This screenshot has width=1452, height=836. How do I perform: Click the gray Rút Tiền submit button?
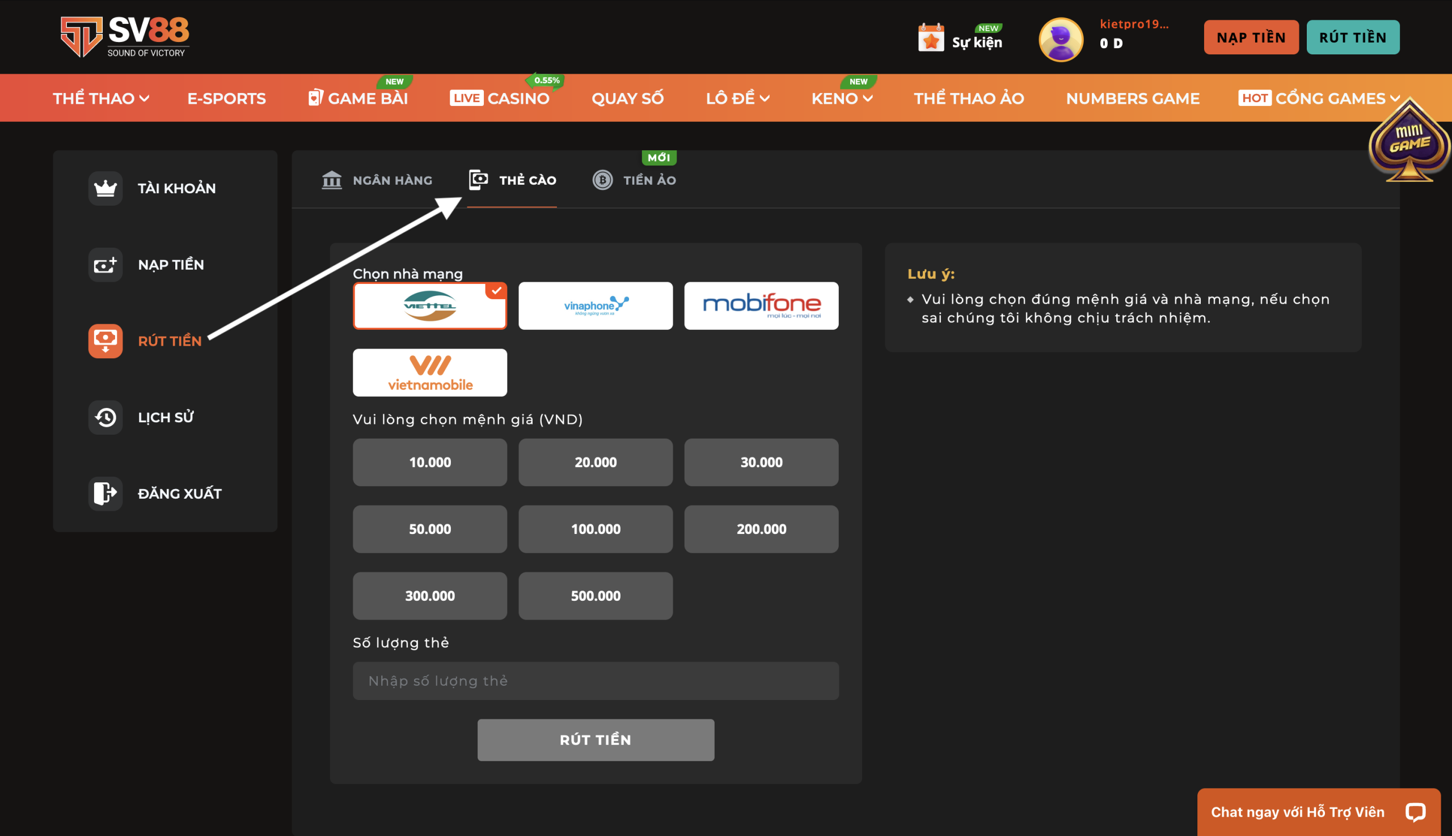point(596,740)
